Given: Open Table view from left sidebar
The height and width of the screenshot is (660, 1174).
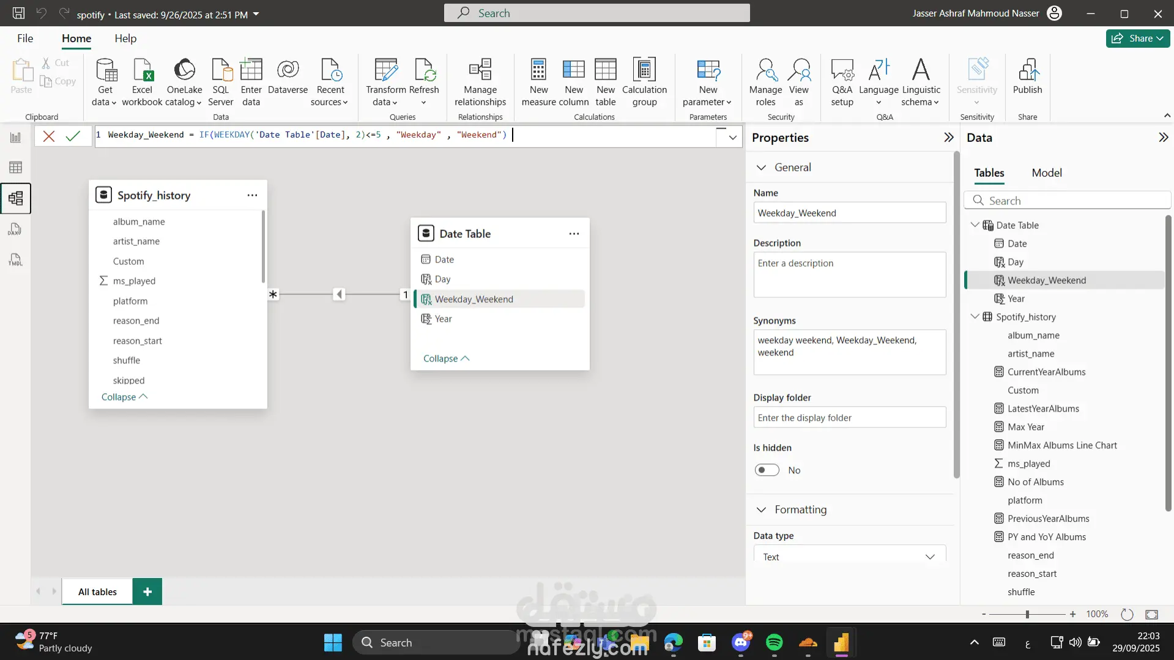Looking at the screenshot, I should pos(15,168).
